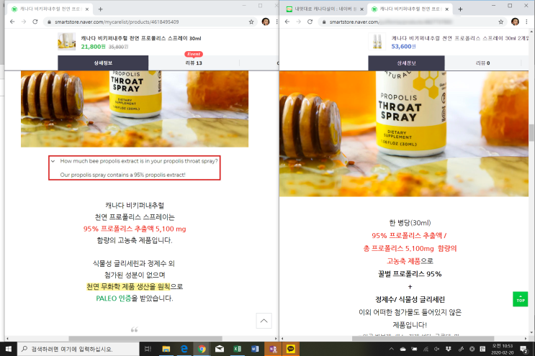
Task: Open the profile avatar in the left Chrome window
Action: coord(266,22)
